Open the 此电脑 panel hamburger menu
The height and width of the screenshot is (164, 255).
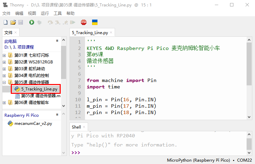(57, 41)
